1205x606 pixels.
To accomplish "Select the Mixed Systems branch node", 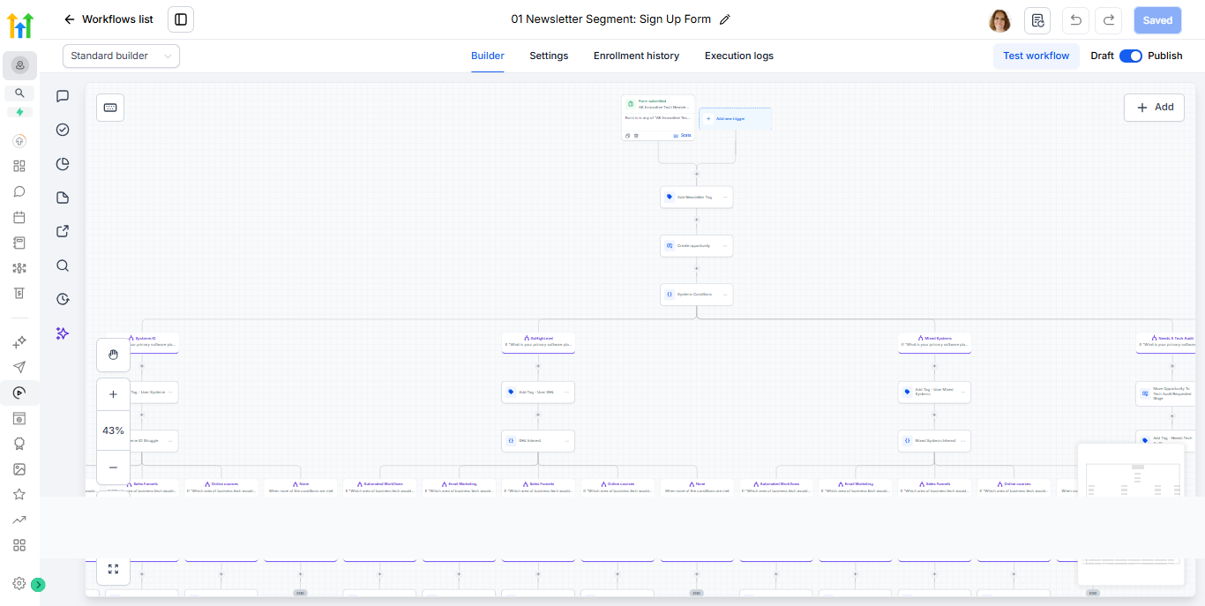I will tap(935, 342).
